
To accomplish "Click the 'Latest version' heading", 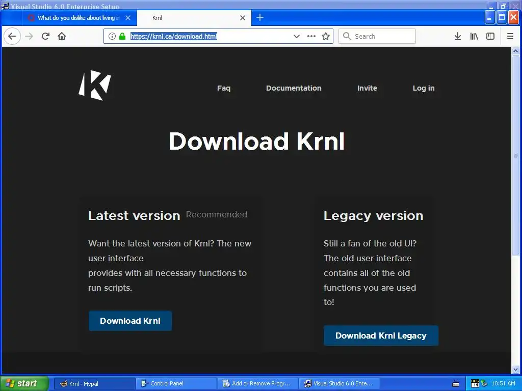I will click(x=134, y=216).
